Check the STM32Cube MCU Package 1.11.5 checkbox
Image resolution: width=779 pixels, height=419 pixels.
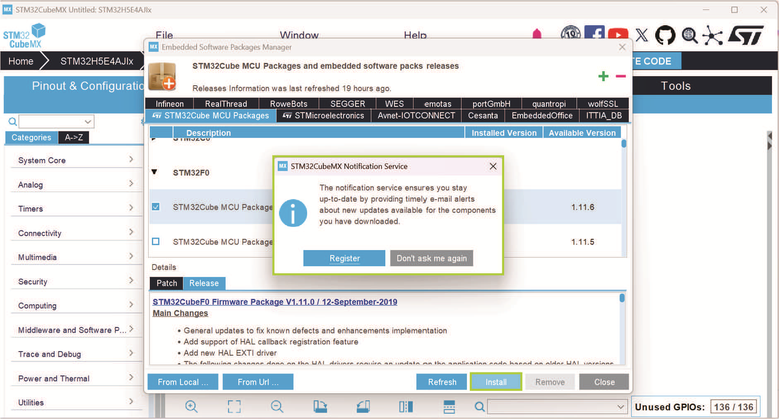(156, 241)
